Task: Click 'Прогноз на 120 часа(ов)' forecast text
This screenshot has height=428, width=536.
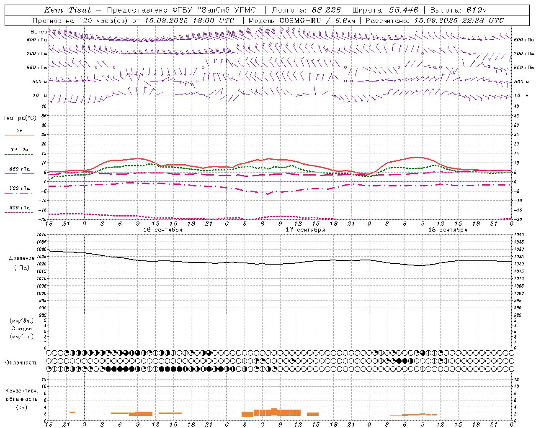Action: point(80,20)
